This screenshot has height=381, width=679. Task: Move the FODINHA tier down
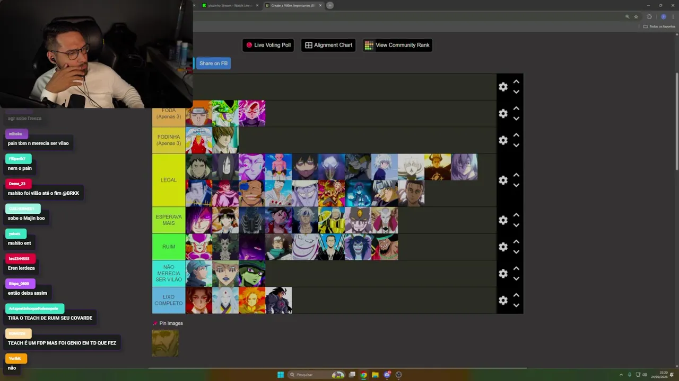[x=516, y=146]
